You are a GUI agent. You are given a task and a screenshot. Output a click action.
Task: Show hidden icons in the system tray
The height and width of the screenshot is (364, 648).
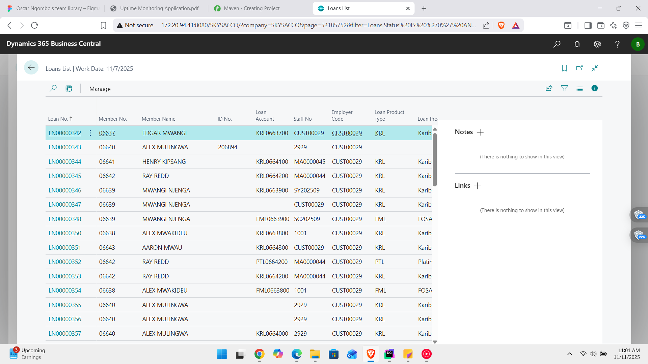pyautogui.click(x=569, y=354)
